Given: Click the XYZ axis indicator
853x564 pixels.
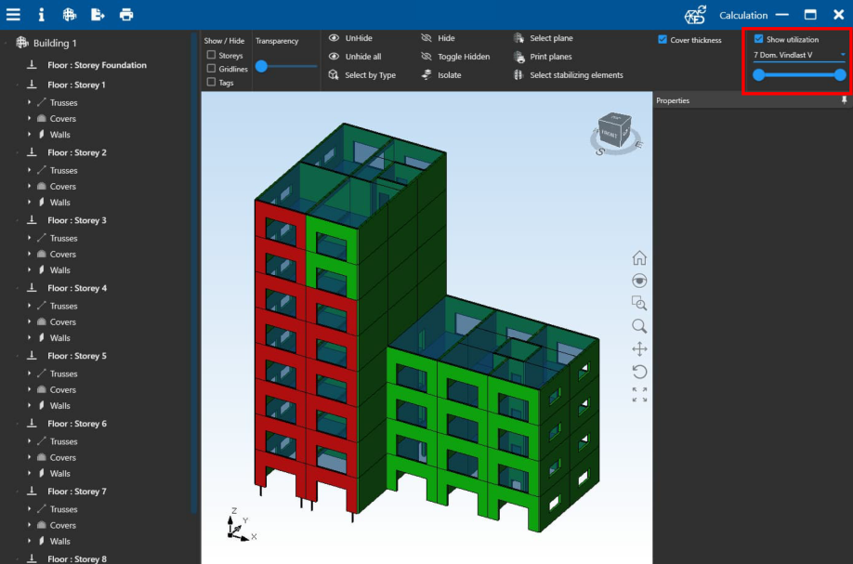Looking at the screenshot, I should coord(241,525).
